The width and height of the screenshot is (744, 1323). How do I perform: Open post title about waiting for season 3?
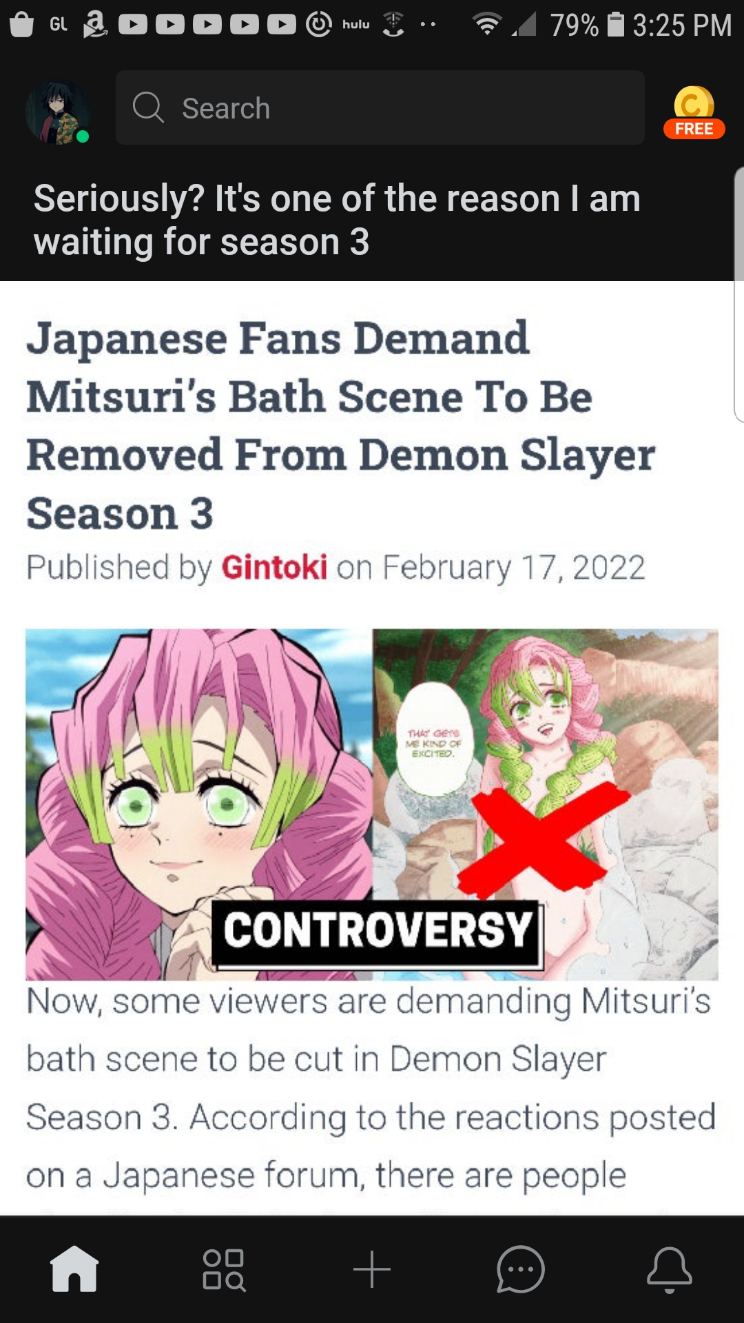[338, 220]
